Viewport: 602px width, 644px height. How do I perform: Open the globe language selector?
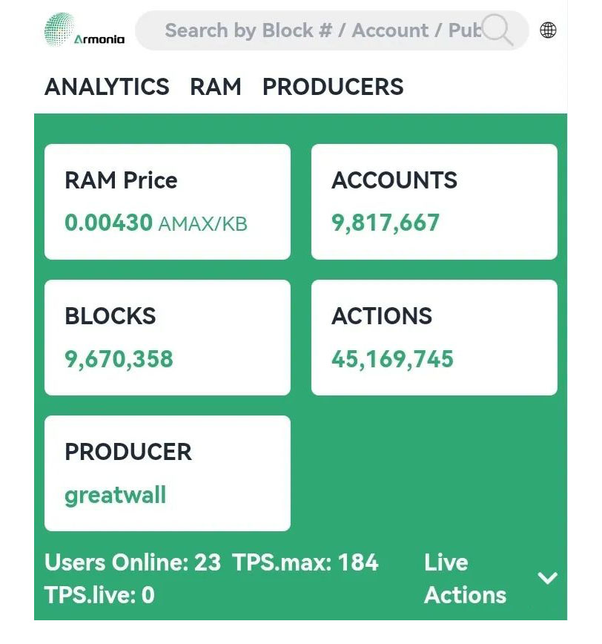point(548,30)
